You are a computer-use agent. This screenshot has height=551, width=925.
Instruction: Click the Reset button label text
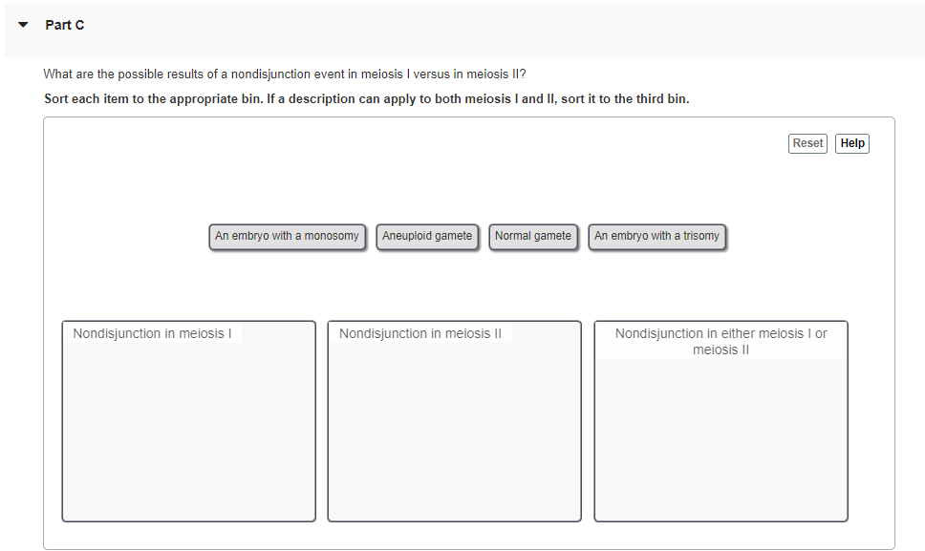[807, 142]
